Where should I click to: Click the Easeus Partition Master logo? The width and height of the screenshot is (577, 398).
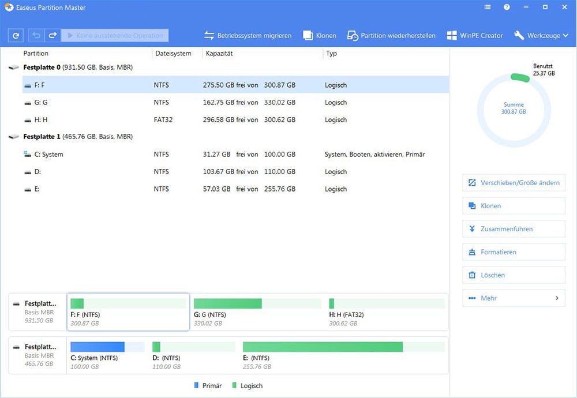click(x=9, y=7)
